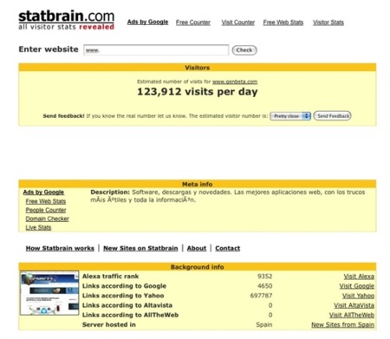Click the Alexa traffic rank value 9352
The image size is (390, 339).
click(264, 277)
